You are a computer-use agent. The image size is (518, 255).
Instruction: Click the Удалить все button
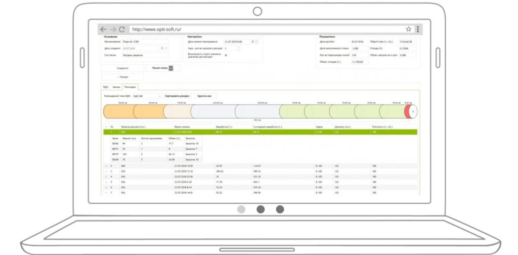pos(205,95)
